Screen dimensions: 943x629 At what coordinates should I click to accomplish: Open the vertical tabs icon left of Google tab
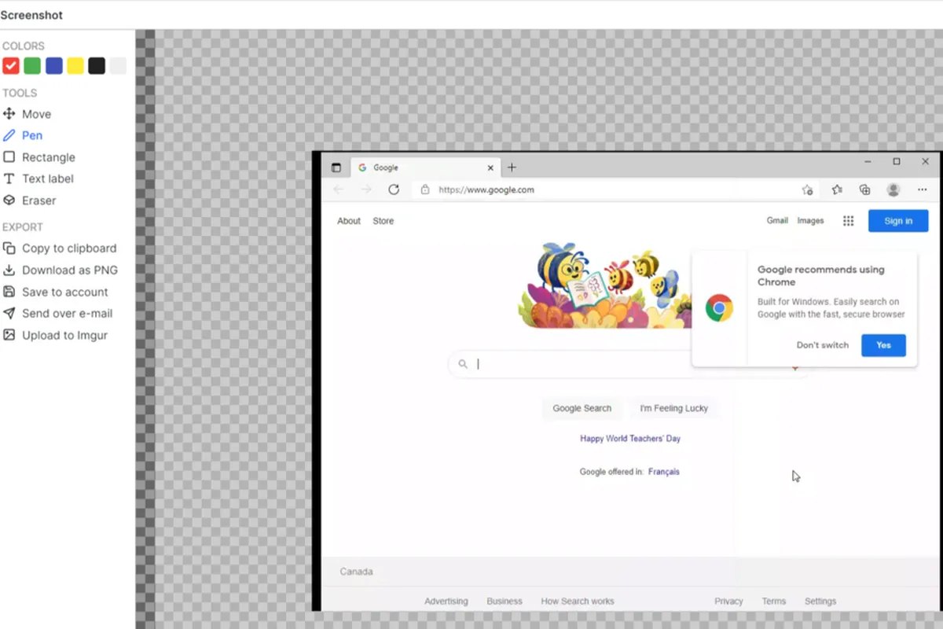click(336, 167)
